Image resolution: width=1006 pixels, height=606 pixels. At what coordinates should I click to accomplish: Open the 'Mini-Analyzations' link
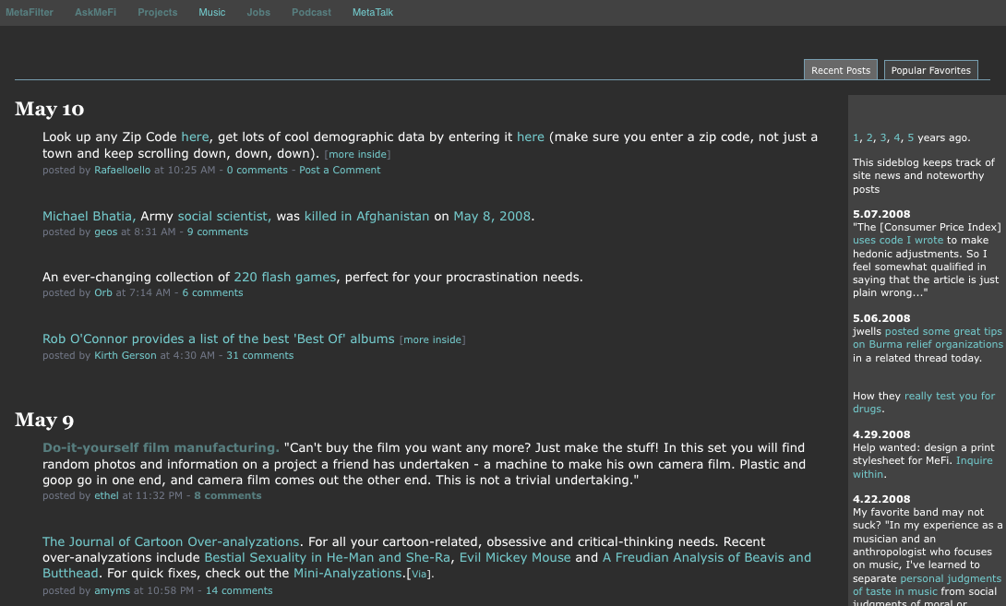tap(348, 574)
